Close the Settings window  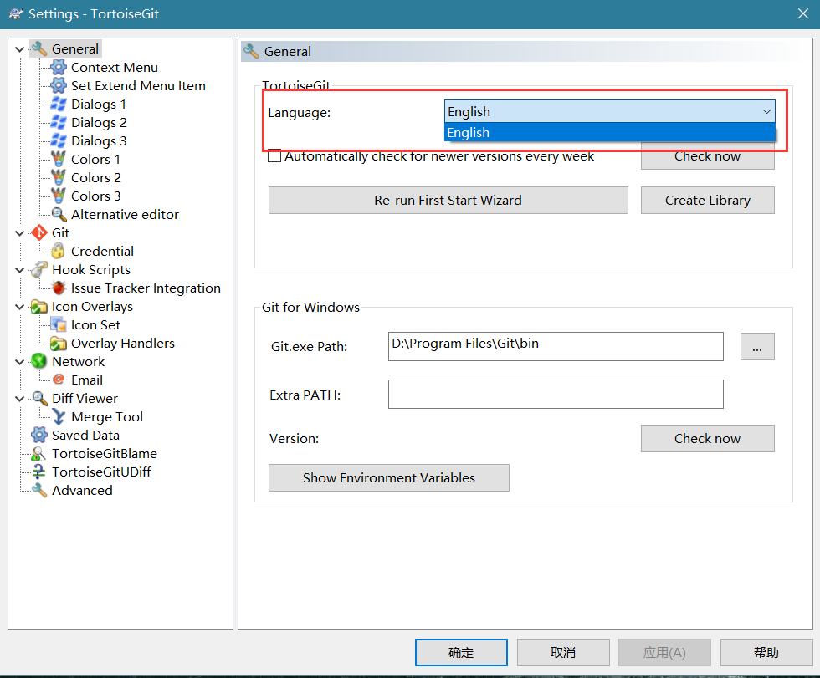pyautogui.click(x=803, y=13)
